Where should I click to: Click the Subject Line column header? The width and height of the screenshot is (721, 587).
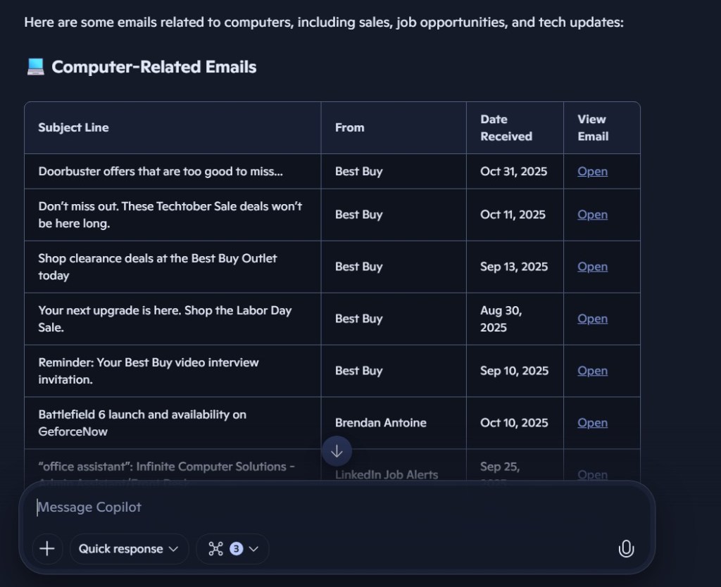73,127
